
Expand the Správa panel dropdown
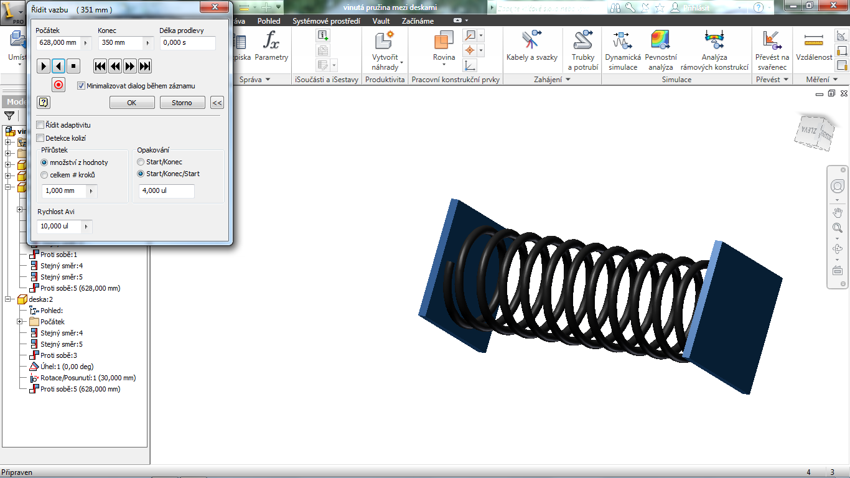pyautogui.click(x=268, y=80)
